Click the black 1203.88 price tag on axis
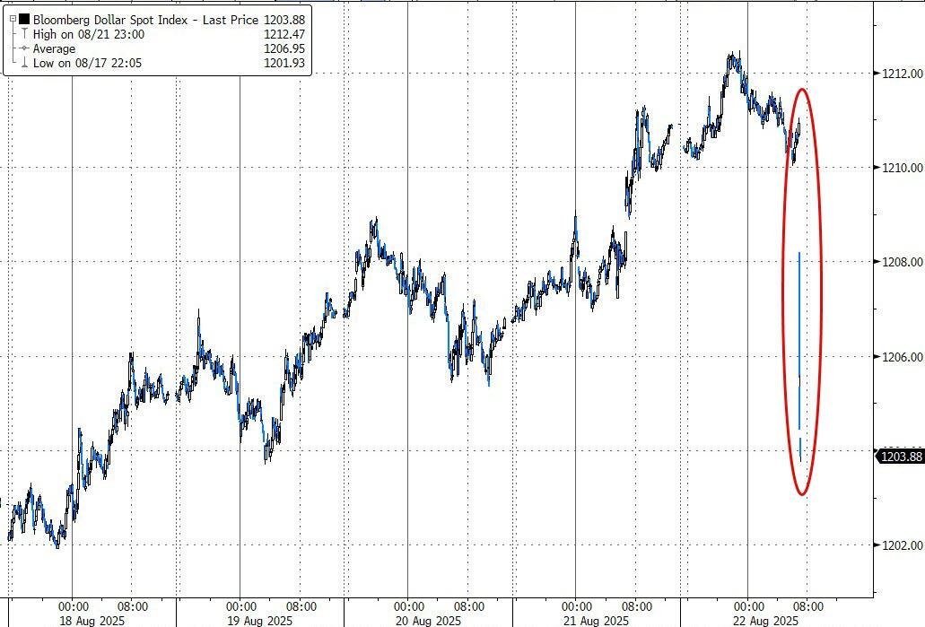 point(899,457)
